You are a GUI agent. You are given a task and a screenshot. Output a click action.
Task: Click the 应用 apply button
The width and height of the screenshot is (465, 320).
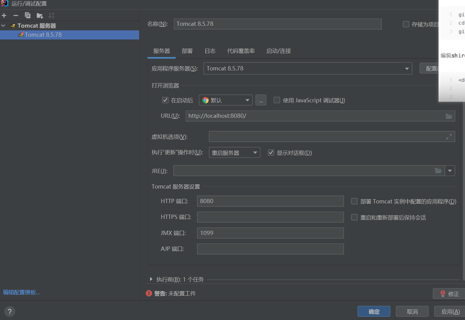pyautogui.click(x=450, y=311)
